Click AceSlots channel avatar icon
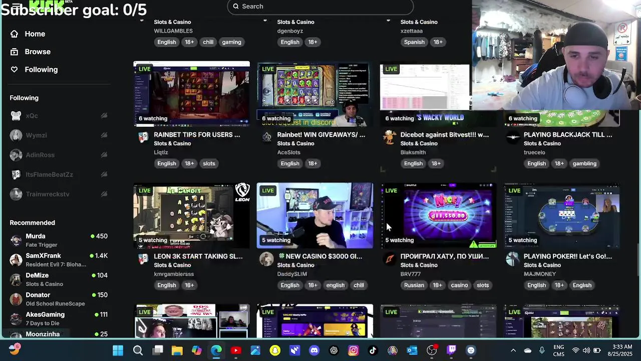The width and height of the screenshot is (641, 361). pos(266,137)
